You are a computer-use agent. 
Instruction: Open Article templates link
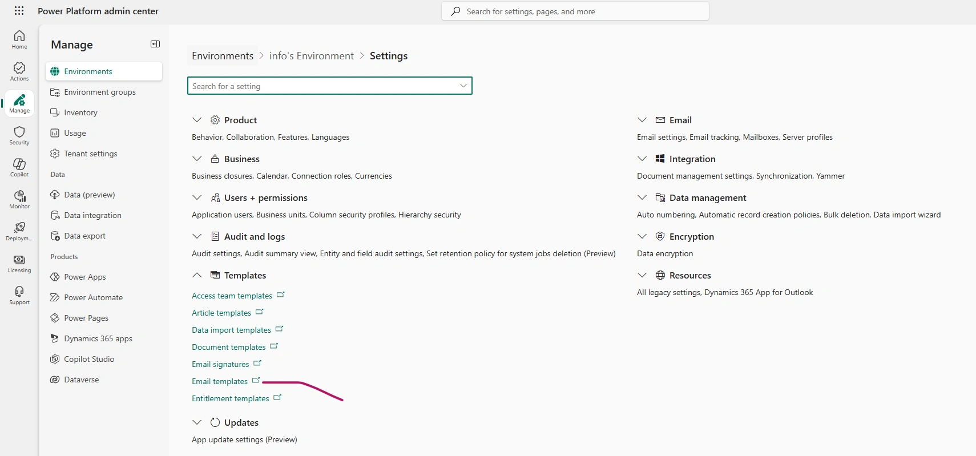click(221, 313)
